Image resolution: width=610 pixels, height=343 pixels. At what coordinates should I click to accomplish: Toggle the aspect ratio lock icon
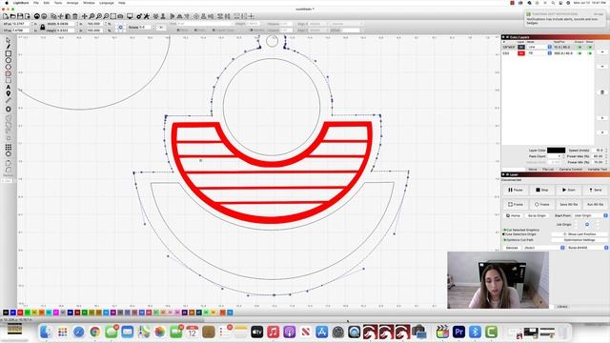42,27
